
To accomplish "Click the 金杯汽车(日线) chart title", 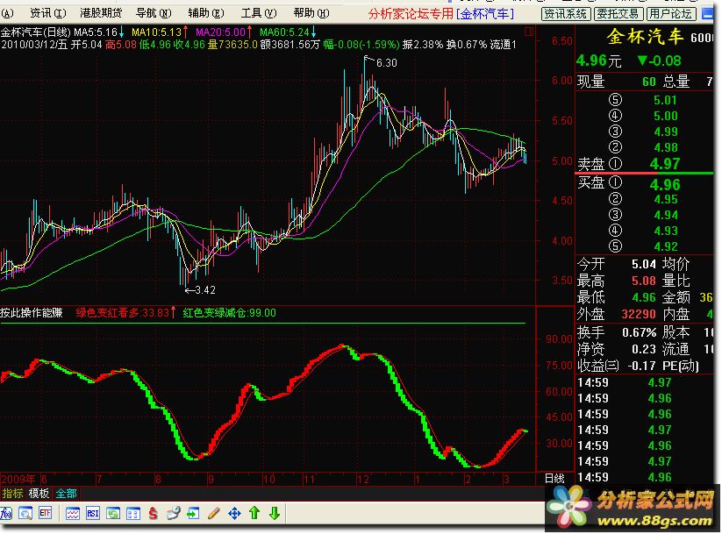I will click(x=36, y=32).
